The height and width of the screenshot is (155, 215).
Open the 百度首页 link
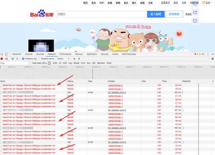[x=165, y=3]
